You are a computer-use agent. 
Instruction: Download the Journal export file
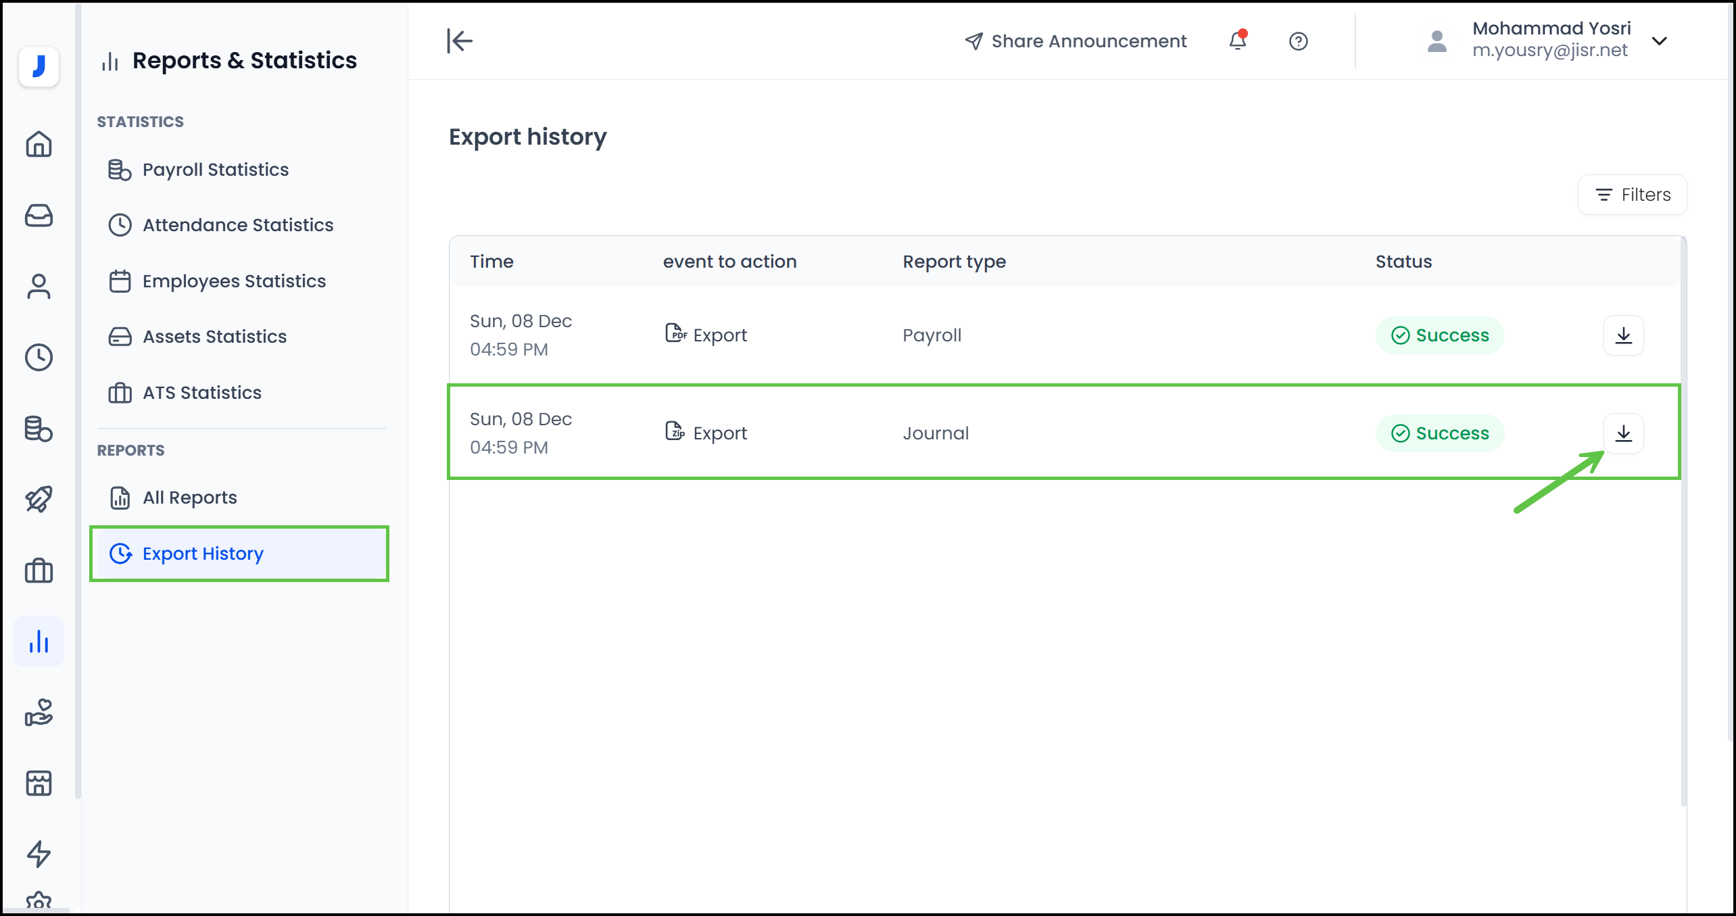pos(1624,433)
